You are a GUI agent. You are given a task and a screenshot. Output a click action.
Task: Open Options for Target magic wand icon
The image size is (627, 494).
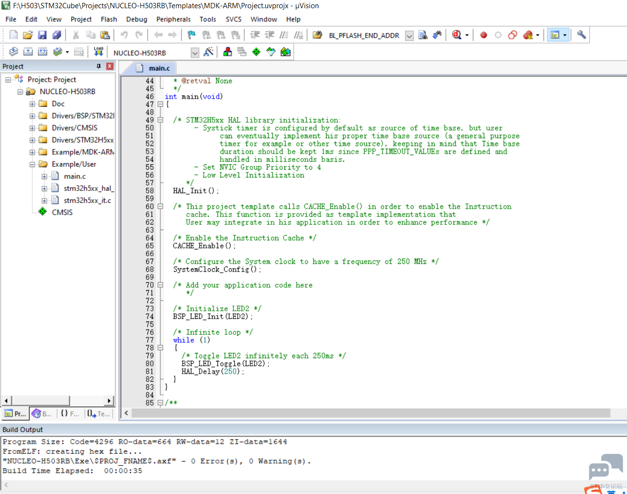(209, 52)
